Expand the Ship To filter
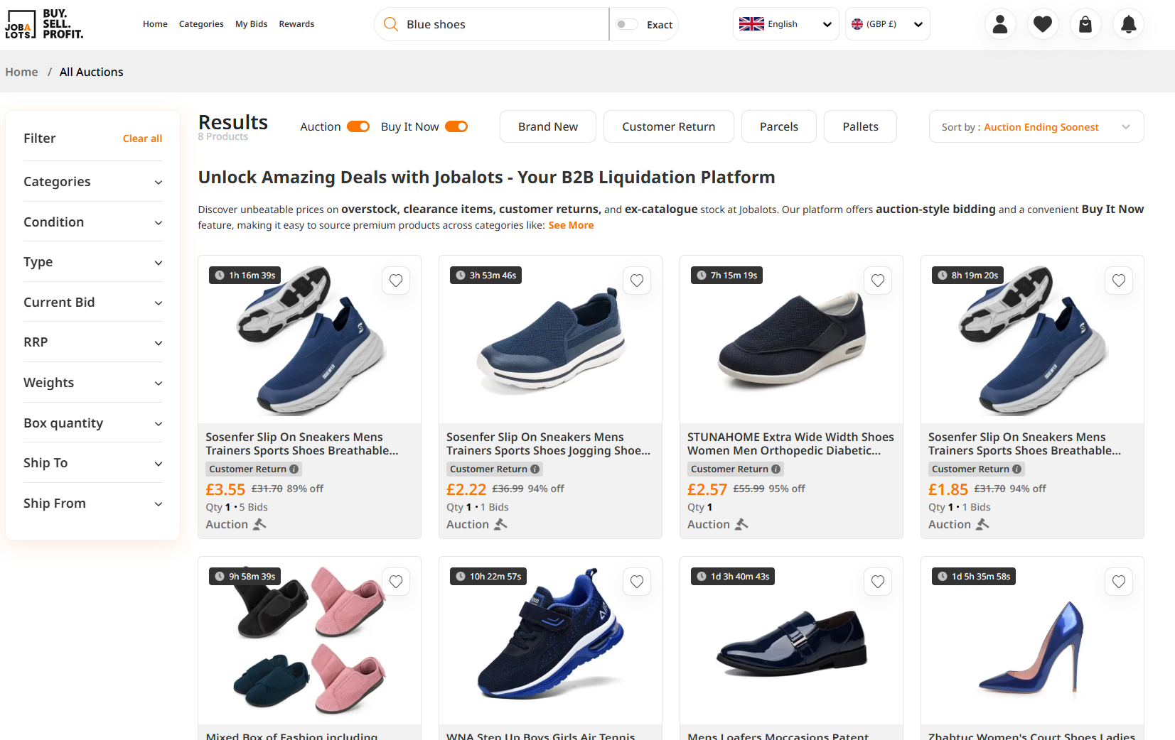This screenshot has height=740, width=1175. pos(92,463)
